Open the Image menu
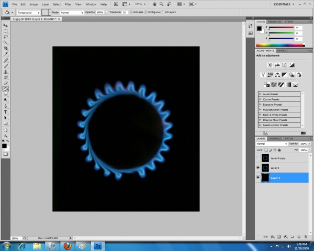Screen dimensions: 314x251 coord(33,4)
